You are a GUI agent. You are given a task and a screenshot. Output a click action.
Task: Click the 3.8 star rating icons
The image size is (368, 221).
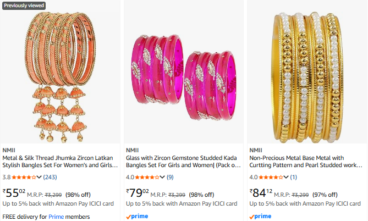point(23,177)
